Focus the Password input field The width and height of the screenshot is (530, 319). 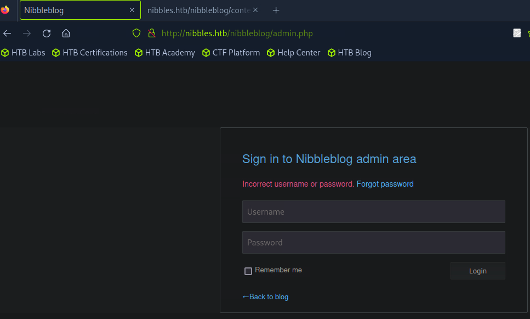[x=373, y=243]
